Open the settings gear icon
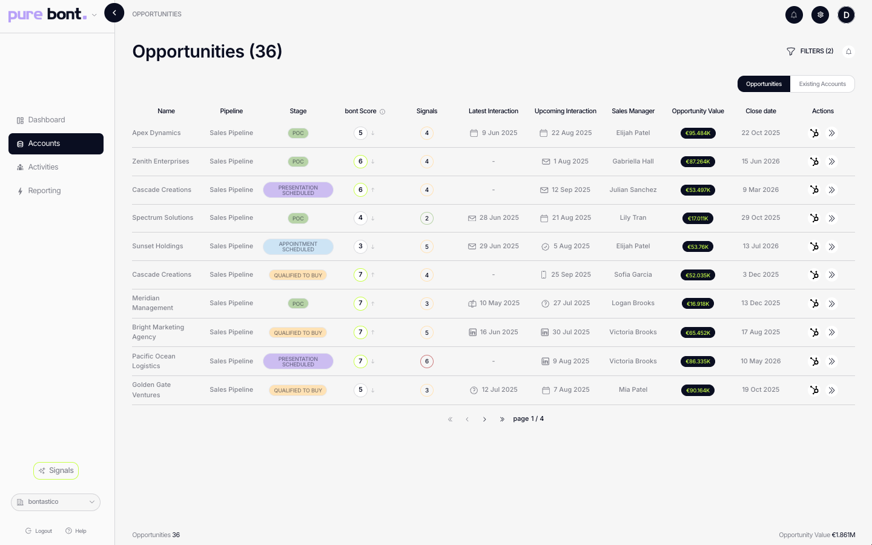Viewport: 872px width, 545px height. 820,15
